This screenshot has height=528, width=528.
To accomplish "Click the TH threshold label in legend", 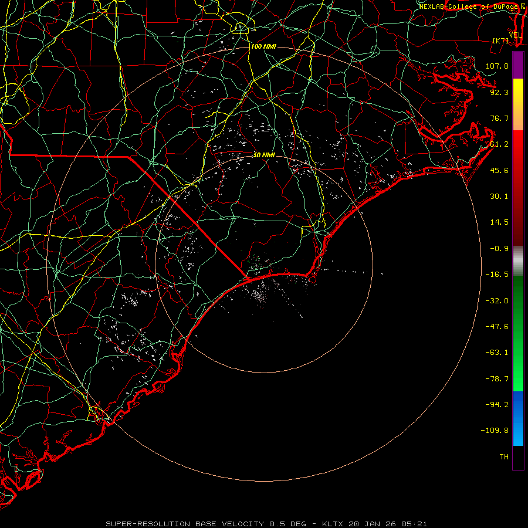I will (504, 457).
